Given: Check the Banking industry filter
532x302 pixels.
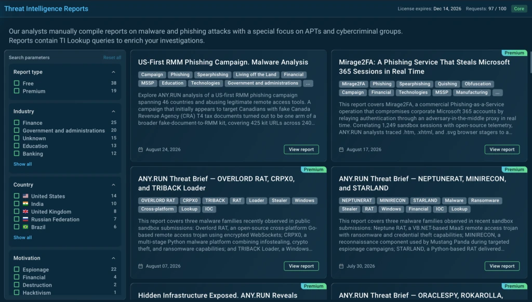Looking at the screenshot, I should [16, 153].
